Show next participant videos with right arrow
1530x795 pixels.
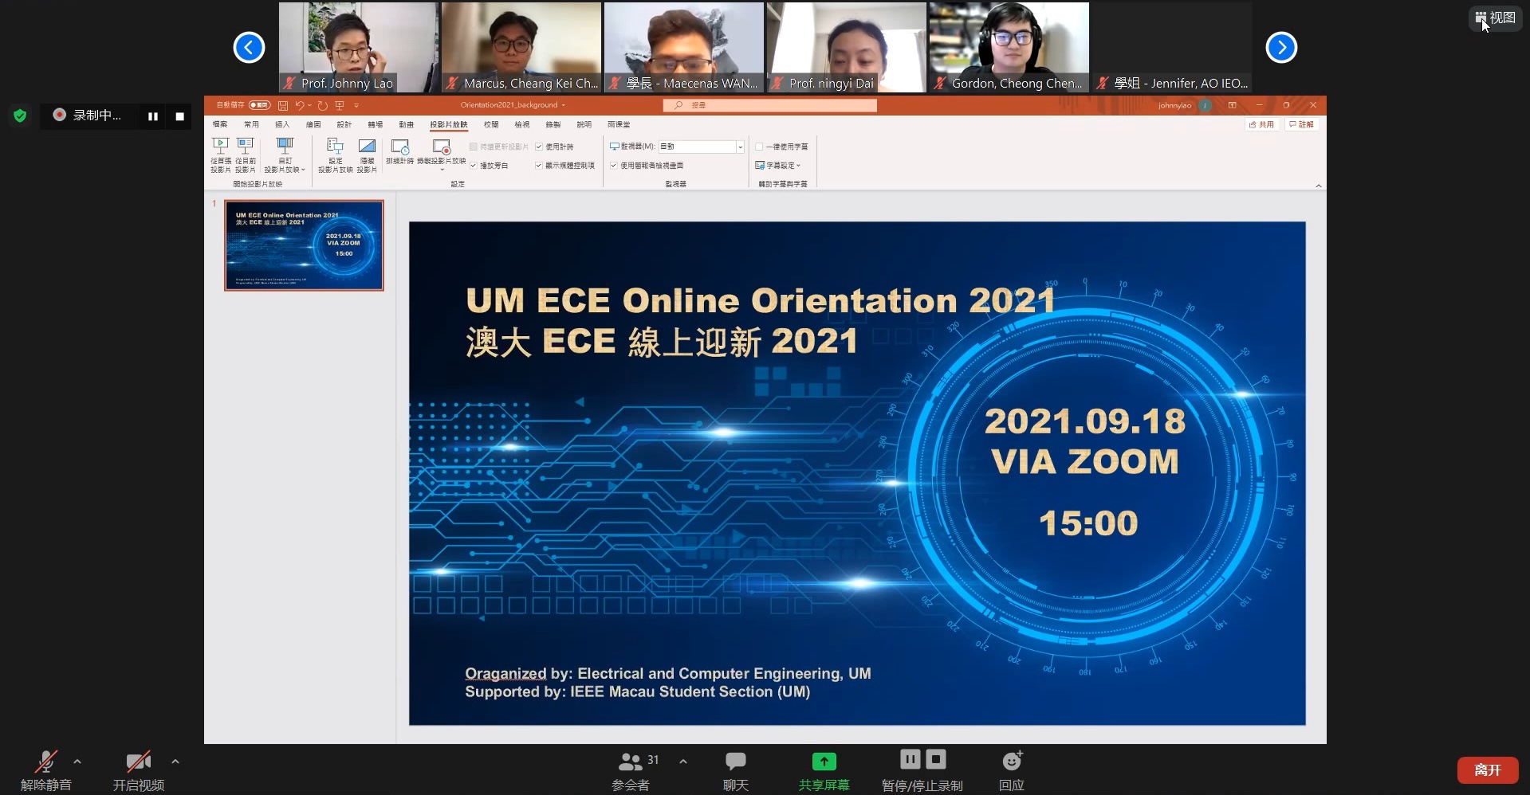click(x=1281, y=48)
